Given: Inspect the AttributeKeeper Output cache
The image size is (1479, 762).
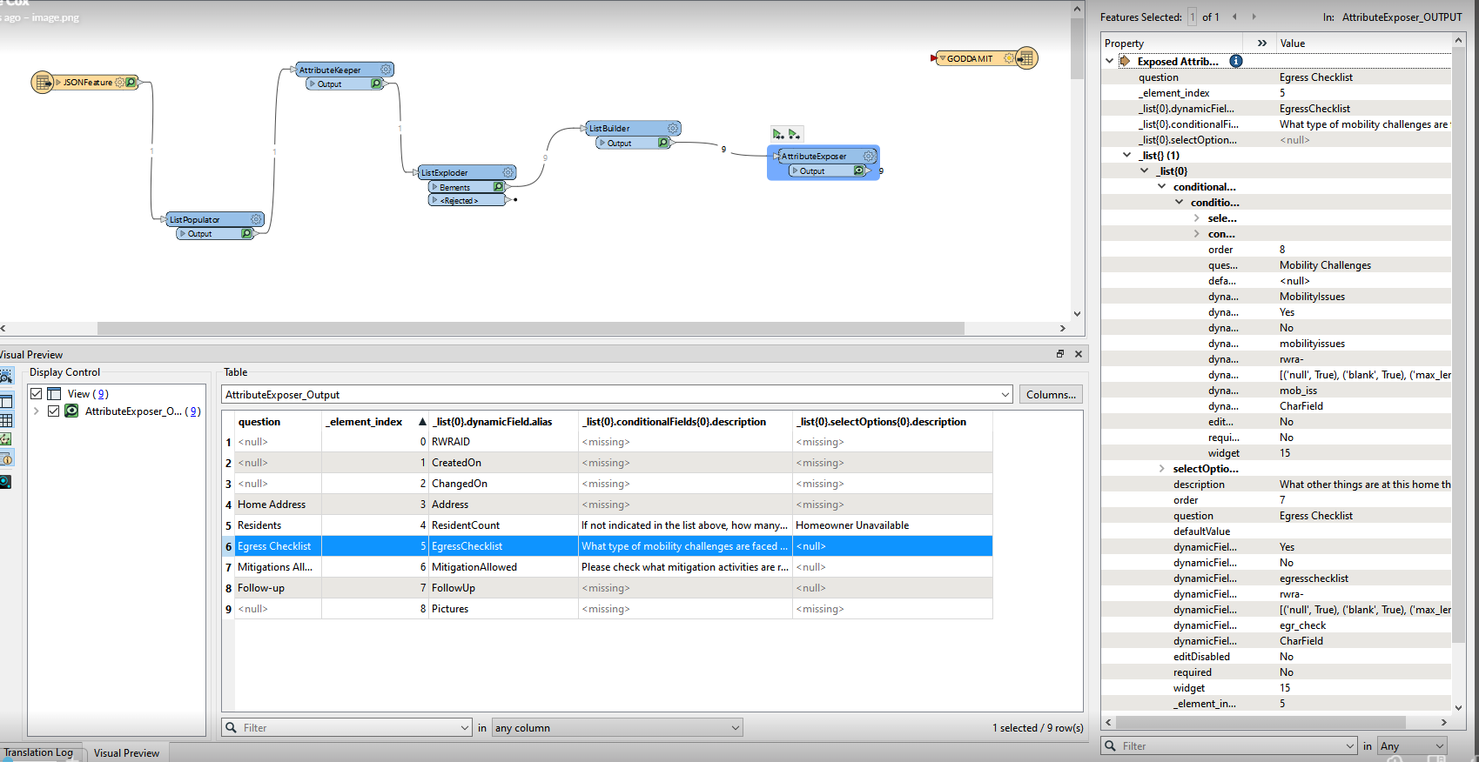Looking at the screenshot, I should click(376, 84).
